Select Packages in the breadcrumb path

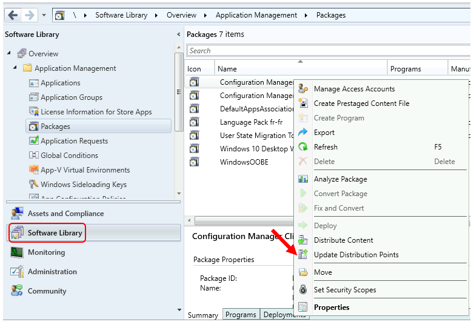[x=331, y=15]
